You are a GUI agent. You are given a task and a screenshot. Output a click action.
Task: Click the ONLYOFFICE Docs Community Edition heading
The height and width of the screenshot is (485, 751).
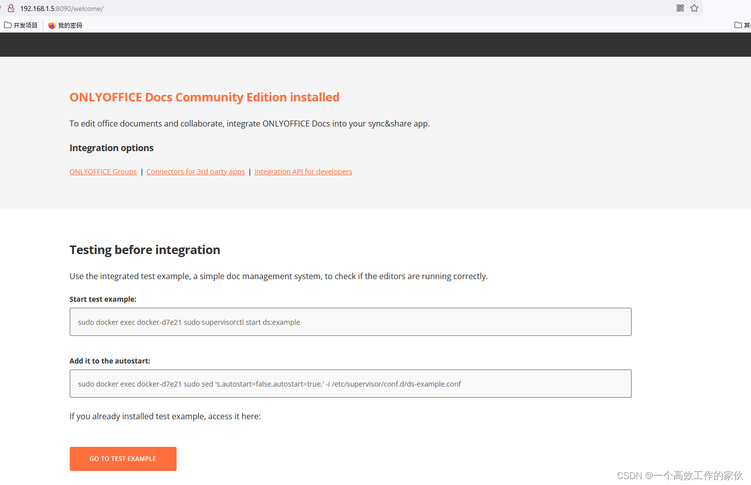point(205,97)
